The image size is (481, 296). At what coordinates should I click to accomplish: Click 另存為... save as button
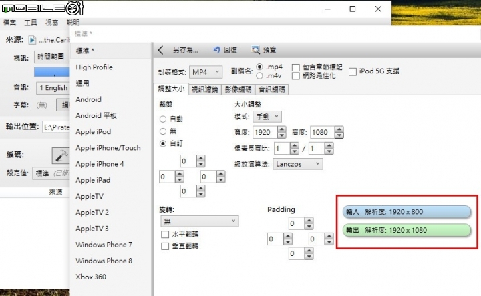pos(185,50)
